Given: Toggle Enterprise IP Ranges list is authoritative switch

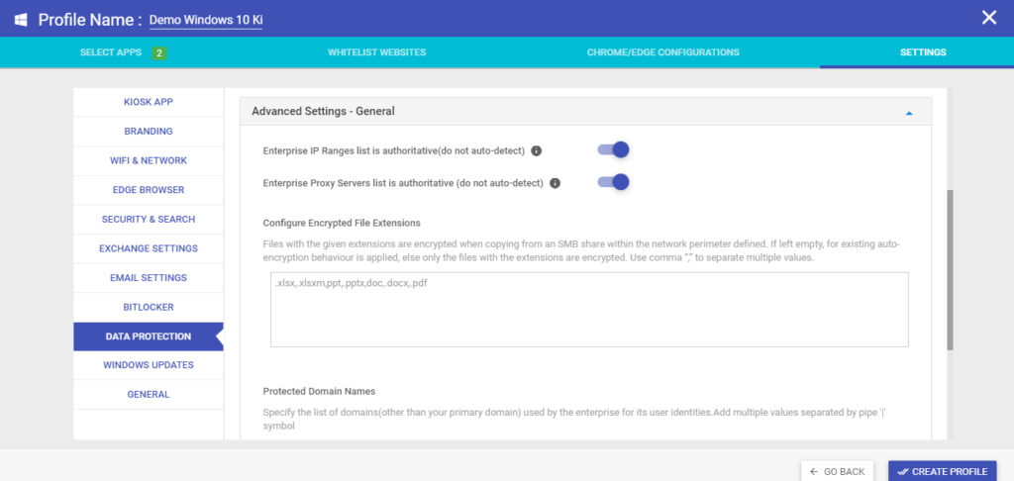Looking at the screenshot, I should tap(613, 150).
